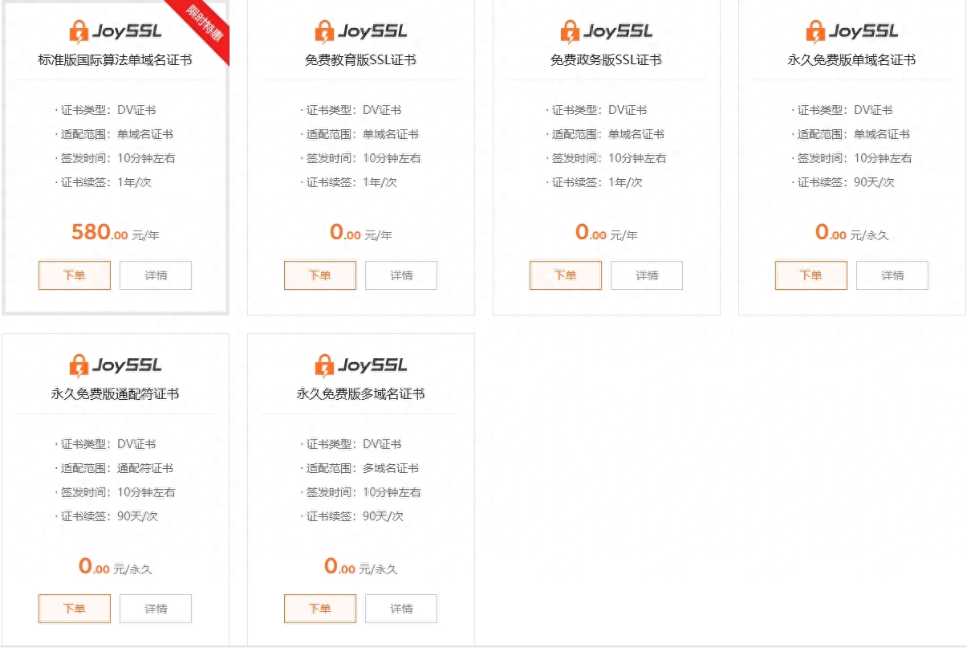This screenshot has width=967, height=648.
Task: Click 详情 on the 标准版国际算法单域名证书 card
Action: click(155, 275)
